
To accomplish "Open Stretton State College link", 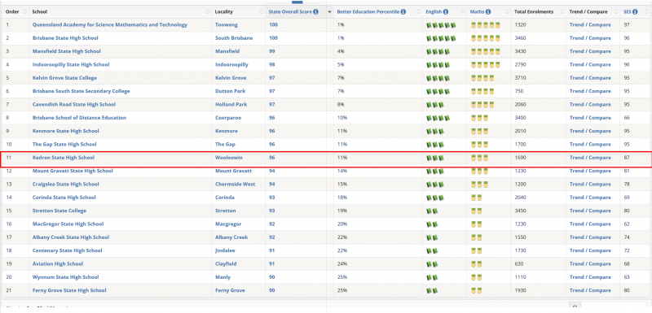I will tap(59, 211).
